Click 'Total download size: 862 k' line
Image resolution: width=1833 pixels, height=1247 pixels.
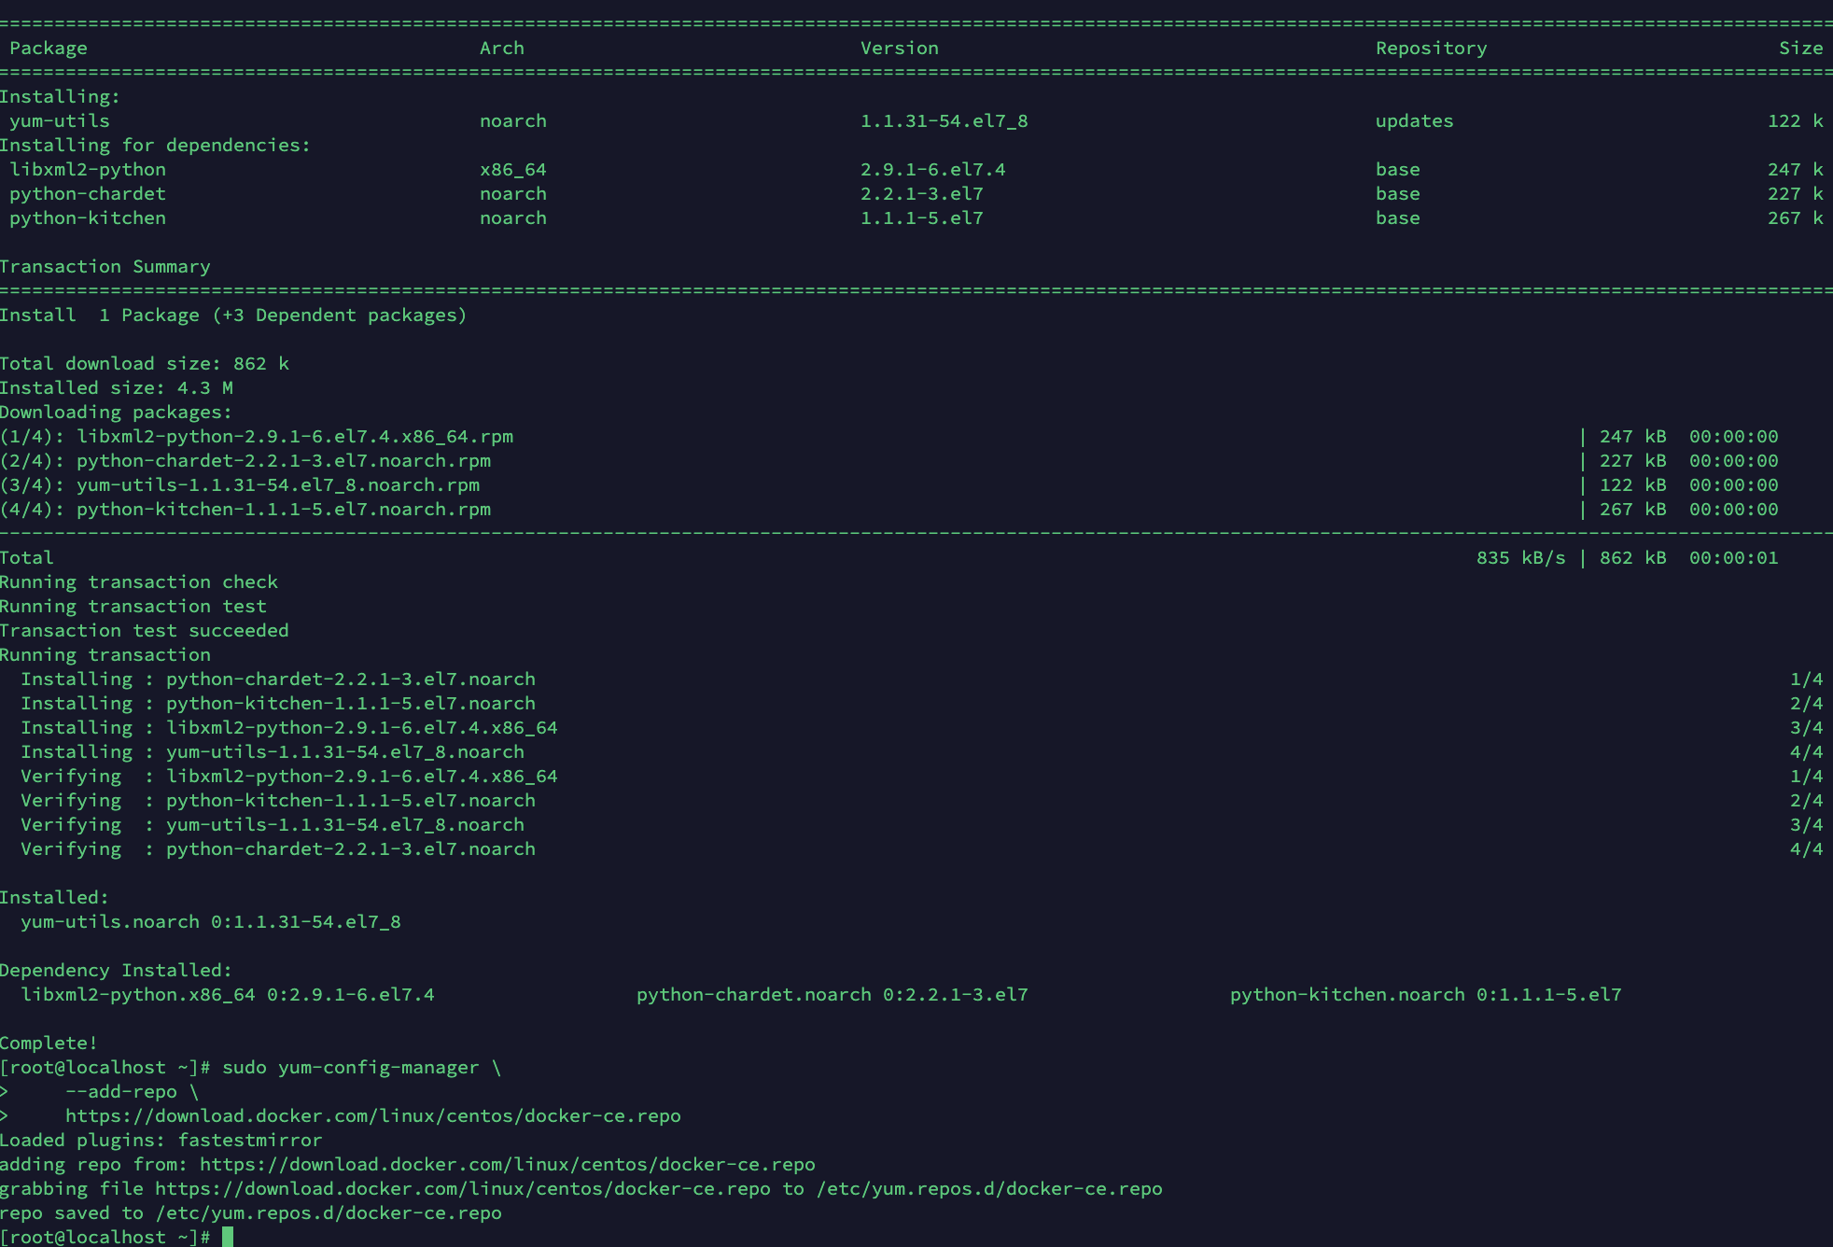coord(145,363)
